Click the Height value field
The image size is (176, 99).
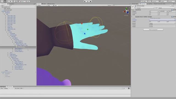(x=162, y=27)
